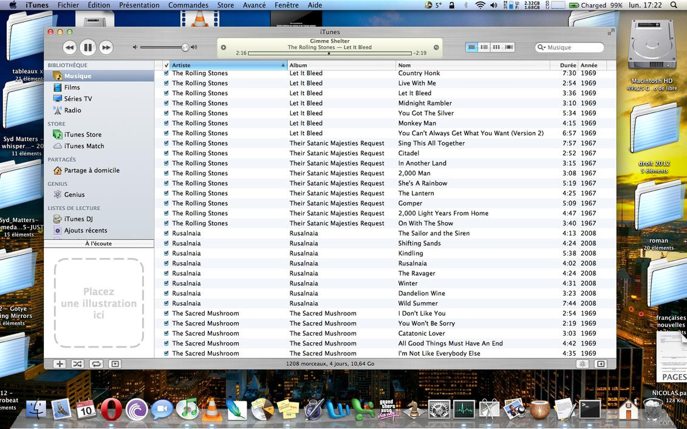
Task: Open the Présentation menu
Action: tap(139, 5)
